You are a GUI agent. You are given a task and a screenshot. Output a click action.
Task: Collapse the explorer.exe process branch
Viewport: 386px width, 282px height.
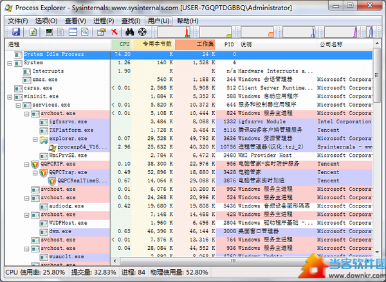[x=35, y=138]
